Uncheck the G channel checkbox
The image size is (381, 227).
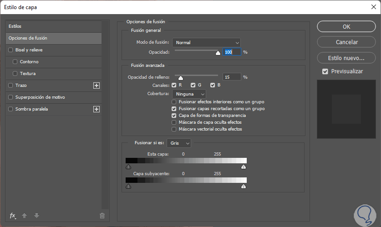click(x=193, y=85)
